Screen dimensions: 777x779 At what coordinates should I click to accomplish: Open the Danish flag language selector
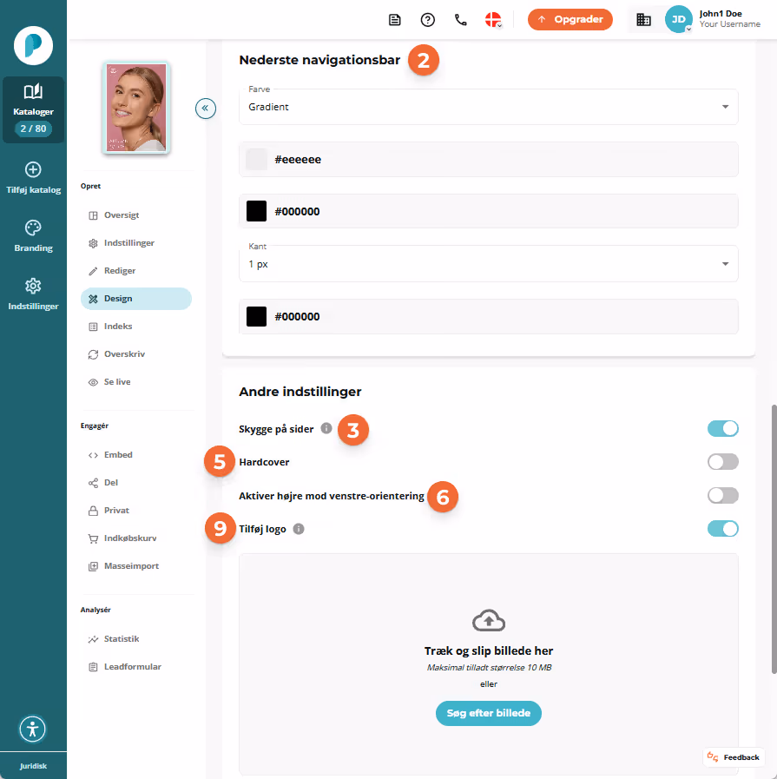(493, 20)
